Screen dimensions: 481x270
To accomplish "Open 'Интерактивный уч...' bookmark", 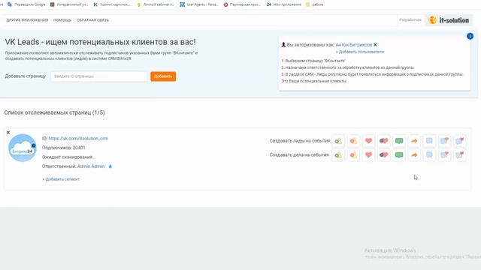I will 69,4.
